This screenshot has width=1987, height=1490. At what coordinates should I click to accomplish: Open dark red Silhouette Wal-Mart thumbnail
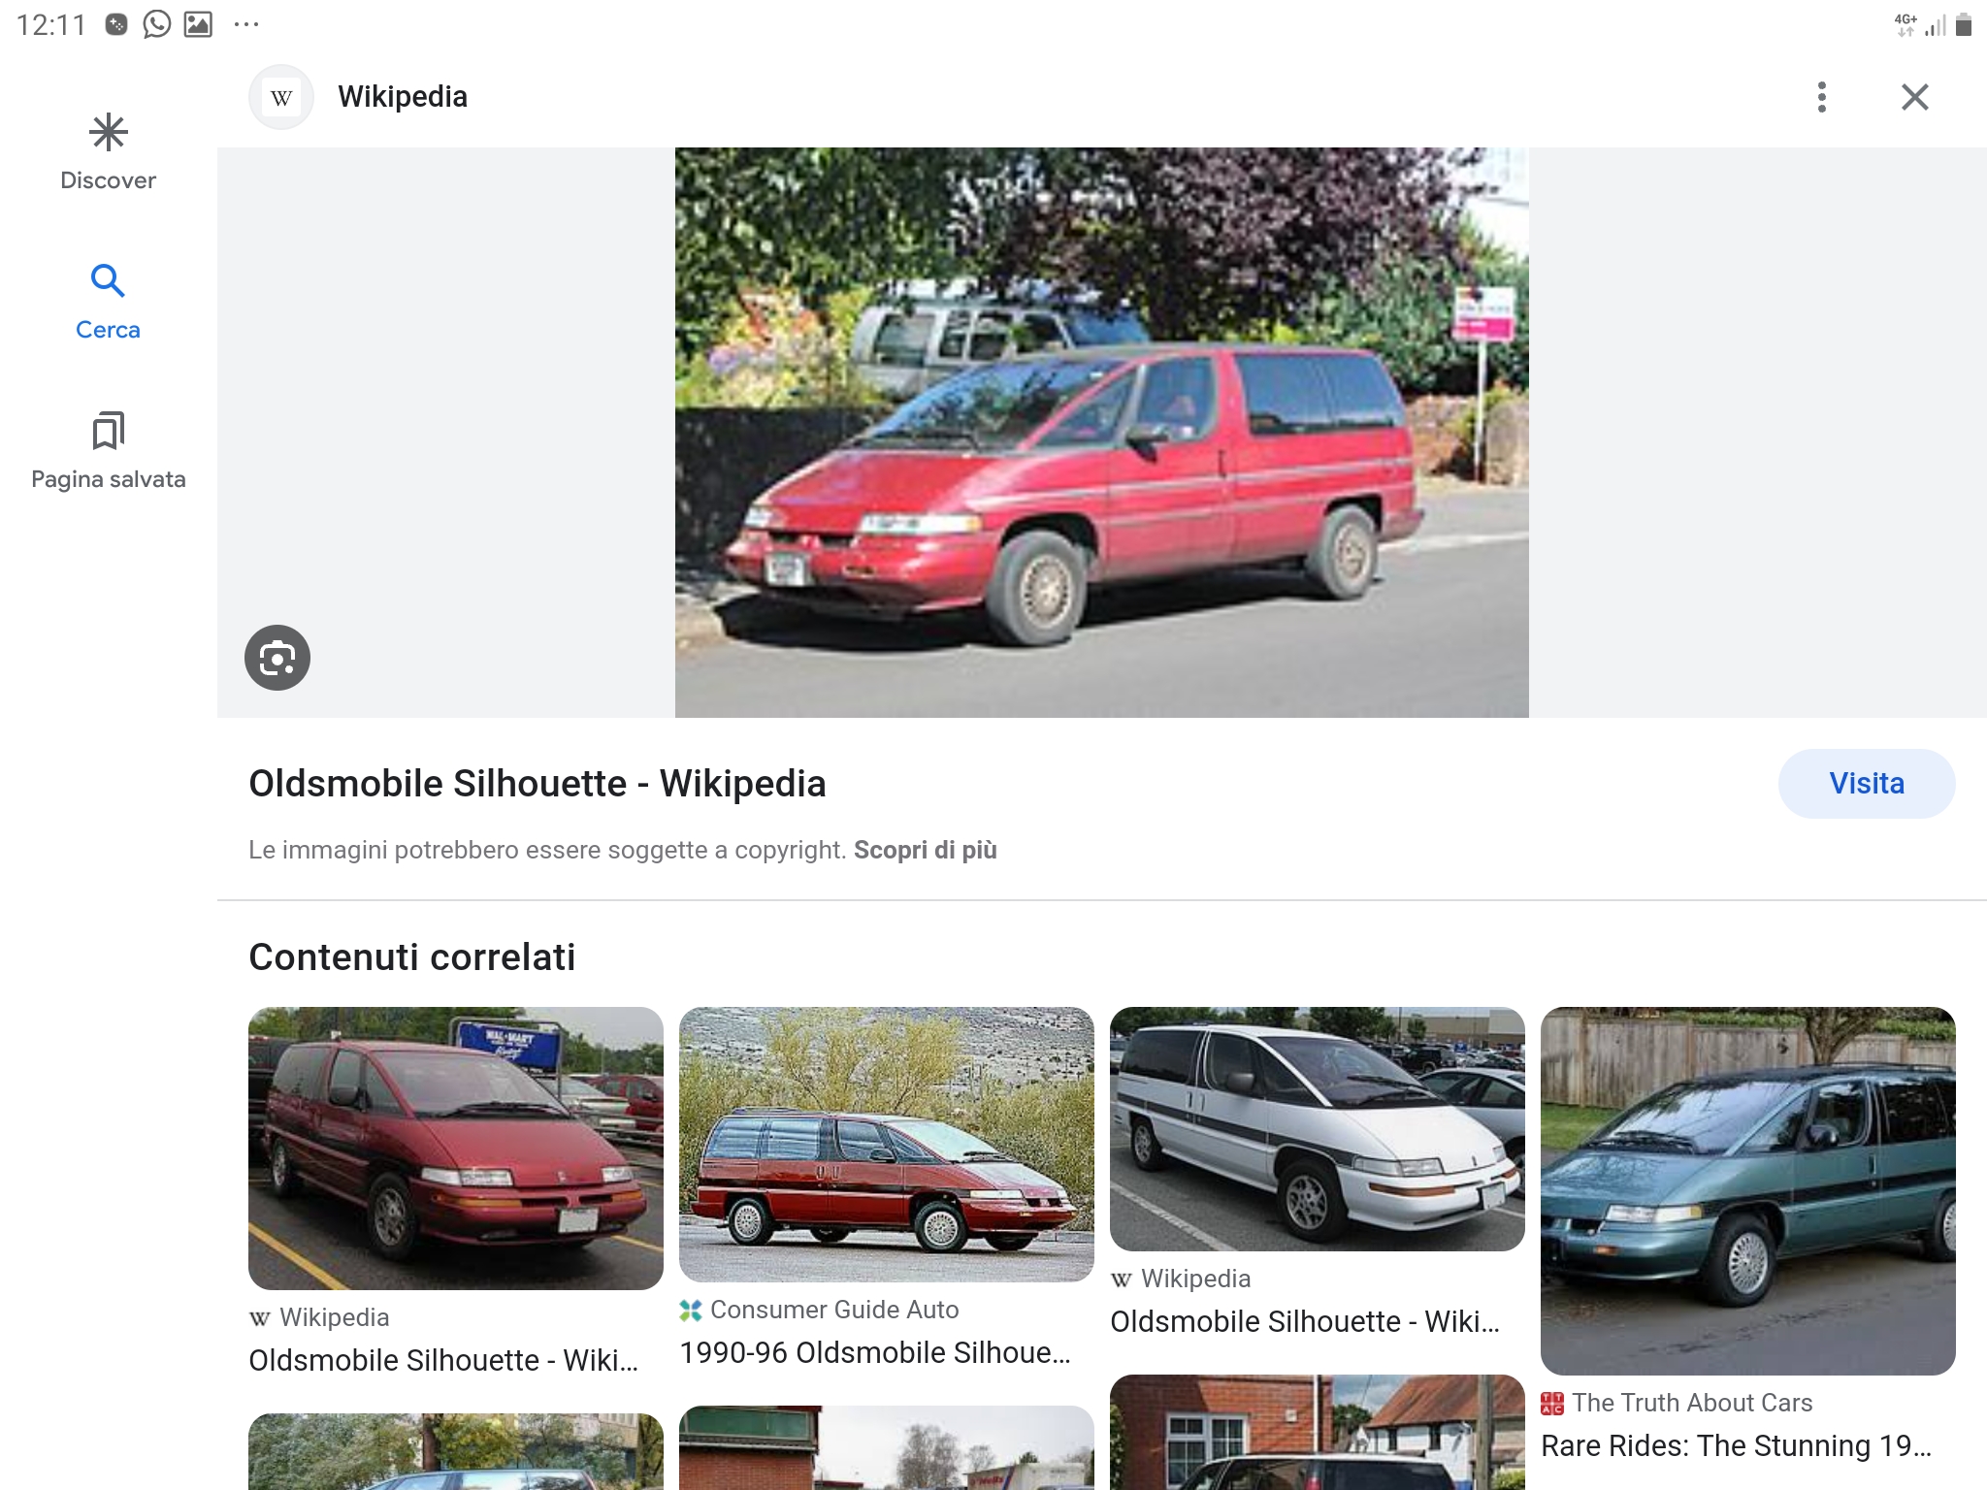455,1148
